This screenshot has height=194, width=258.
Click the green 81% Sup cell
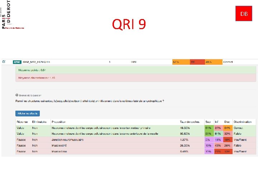(209, 128)
